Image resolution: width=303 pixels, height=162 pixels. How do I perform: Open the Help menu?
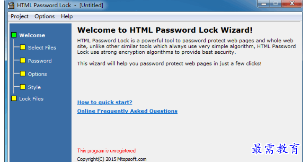67,16
